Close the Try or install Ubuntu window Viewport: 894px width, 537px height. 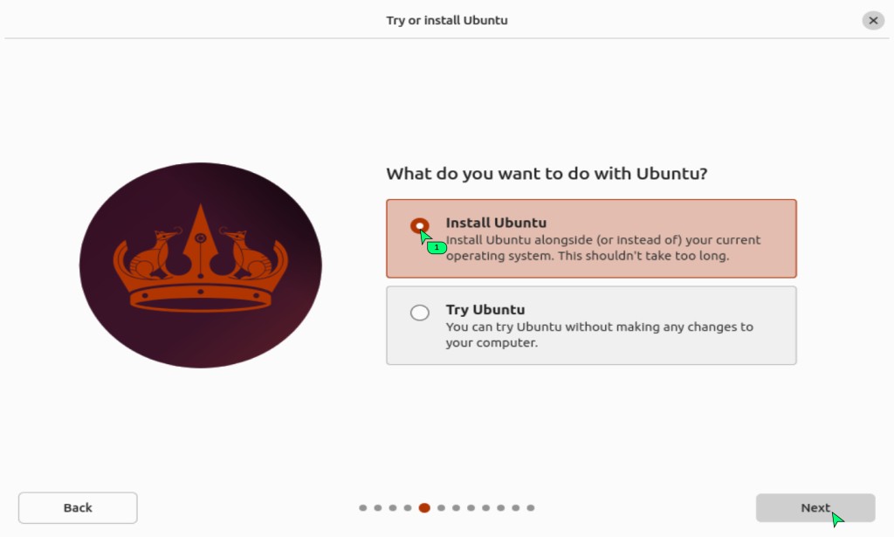tap(873, 20)
